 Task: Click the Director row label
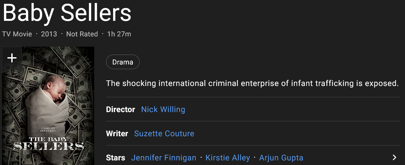pyautogui.click(x=120, y=109)
